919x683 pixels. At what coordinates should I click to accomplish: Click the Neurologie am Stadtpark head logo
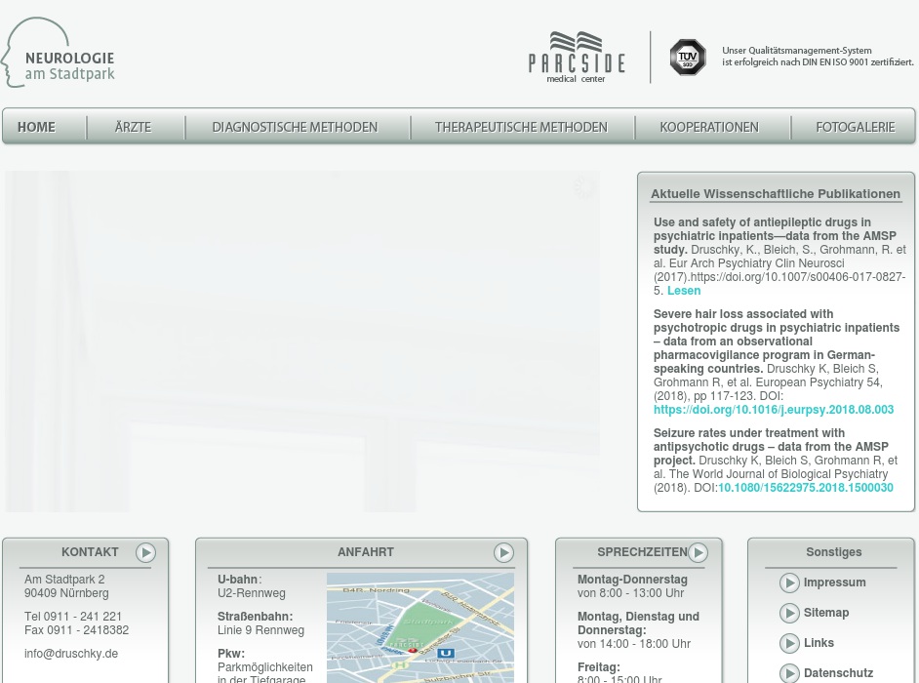pyautogui.click(x=59, y=53)
